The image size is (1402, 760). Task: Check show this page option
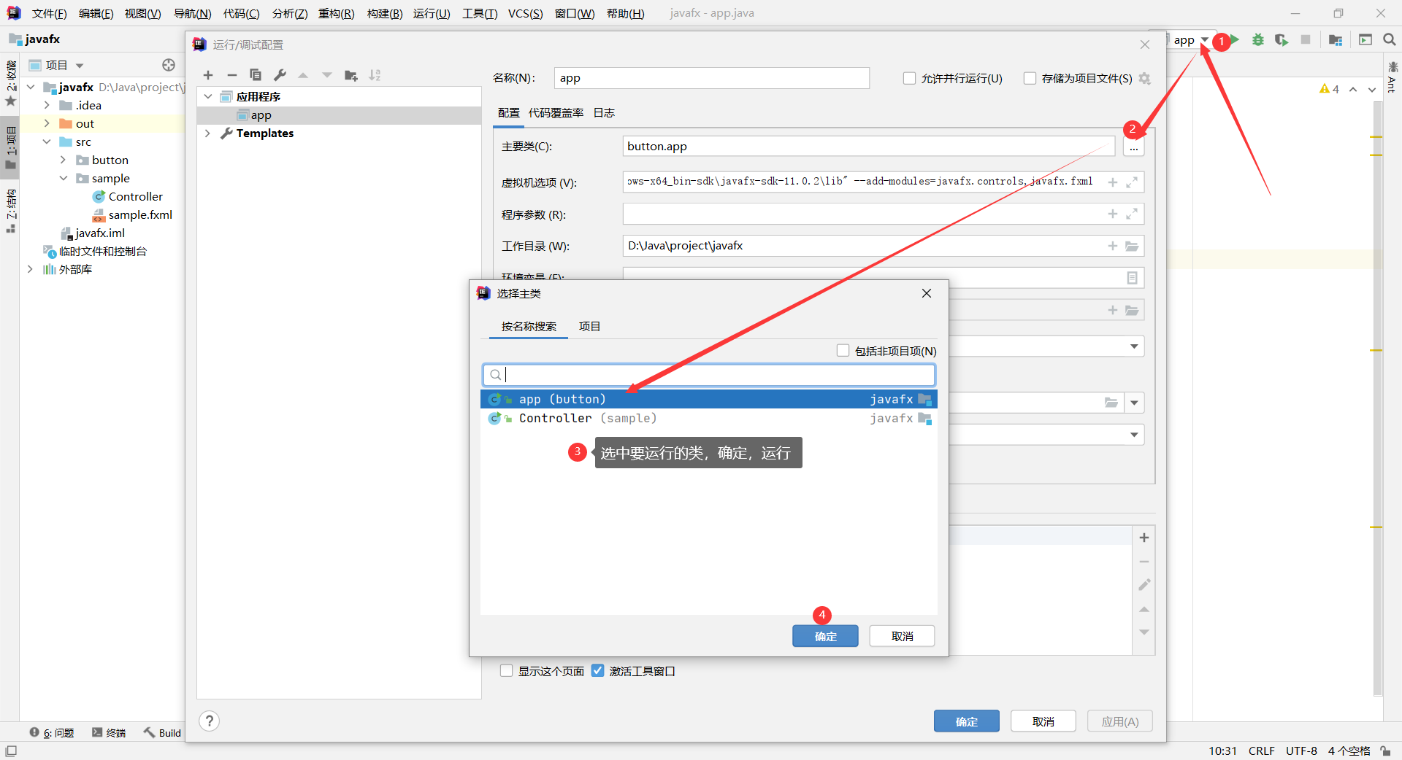[x=506, y=670]
